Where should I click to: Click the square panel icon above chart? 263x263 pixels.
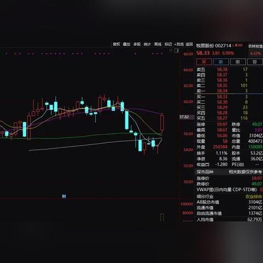click(x=176, y=50)
